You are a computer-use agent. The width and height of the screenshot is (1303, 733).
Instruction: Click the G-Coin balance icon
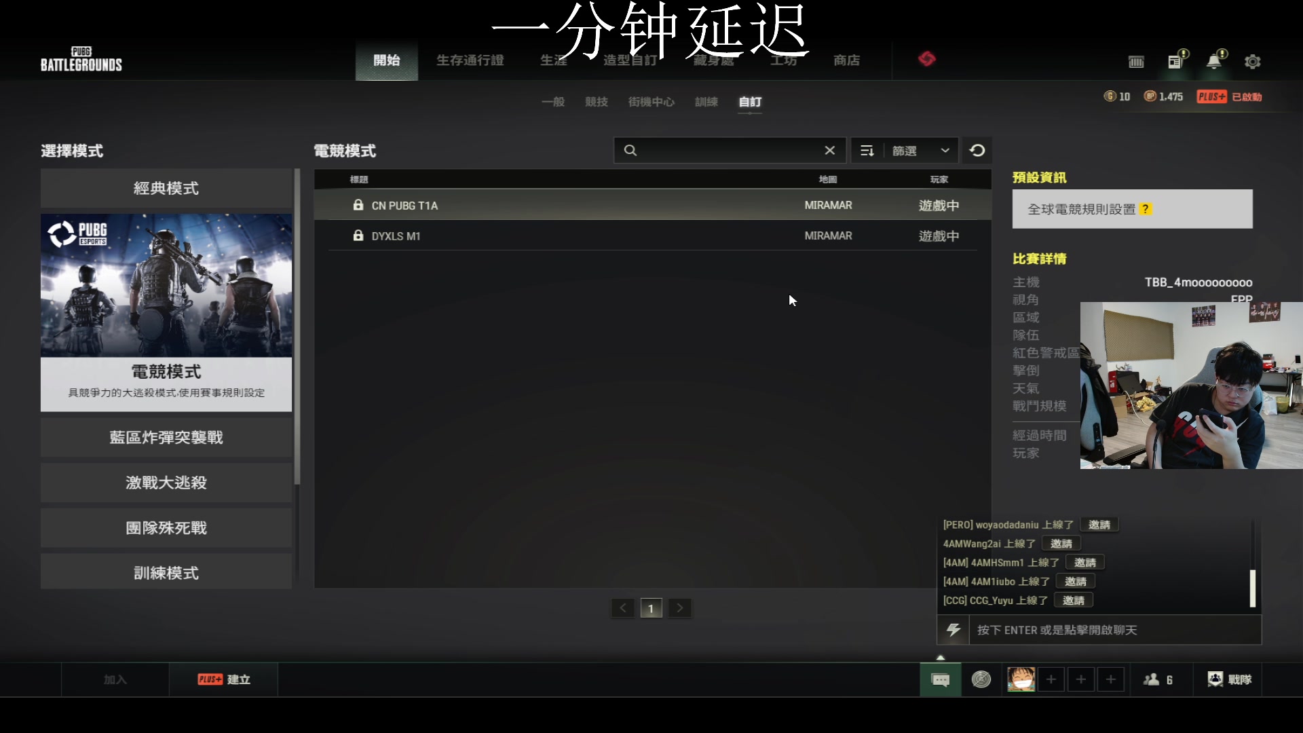(x=1110, y=96)
